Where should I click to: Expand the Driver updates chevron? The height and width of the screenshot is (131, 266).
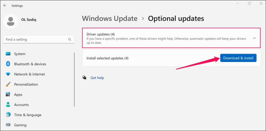254,38
